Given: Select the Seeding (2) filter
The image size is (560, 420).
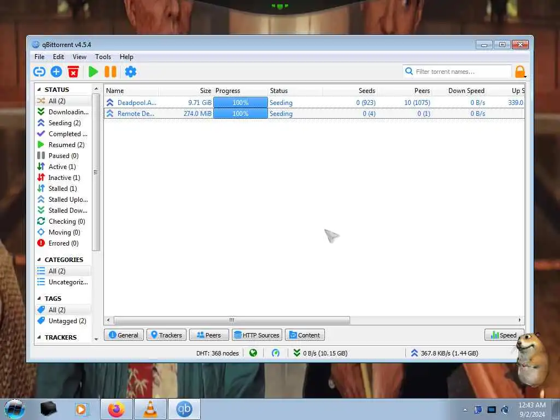Looking at the screenshot, I should [63, 123].
